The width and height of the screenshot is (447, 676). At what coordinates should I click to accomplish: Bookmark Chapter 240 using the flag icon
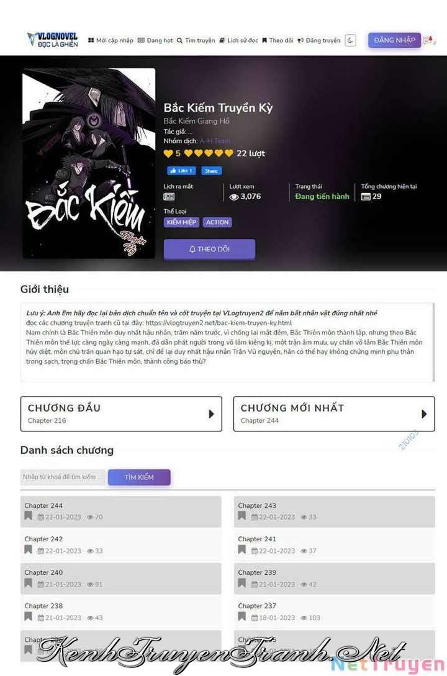(x=28, y=583)
